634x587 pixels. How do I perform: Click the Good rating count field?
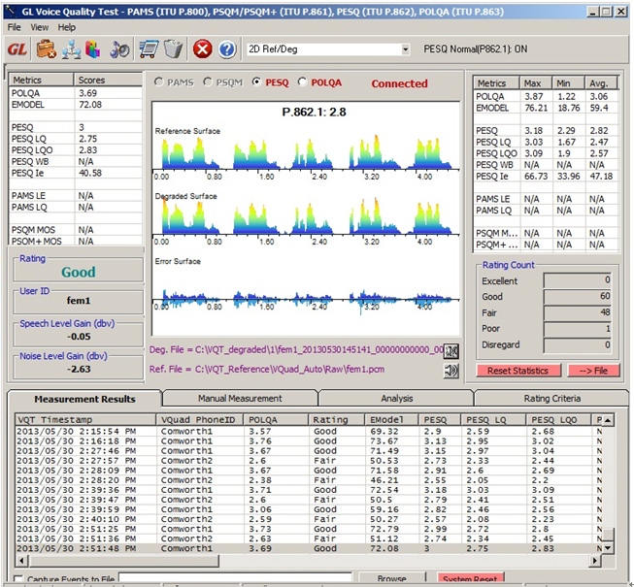tap(578, 297)
